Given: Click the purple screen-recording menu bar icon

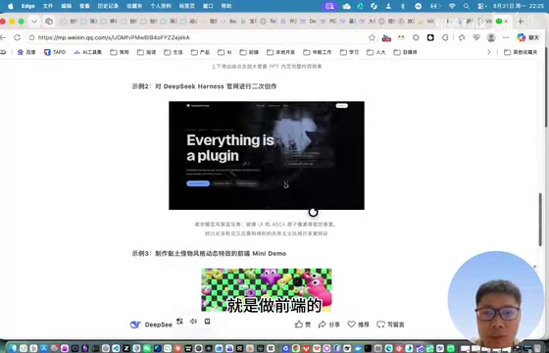Looking at the screenshot, I should click(x=329, y=6).
